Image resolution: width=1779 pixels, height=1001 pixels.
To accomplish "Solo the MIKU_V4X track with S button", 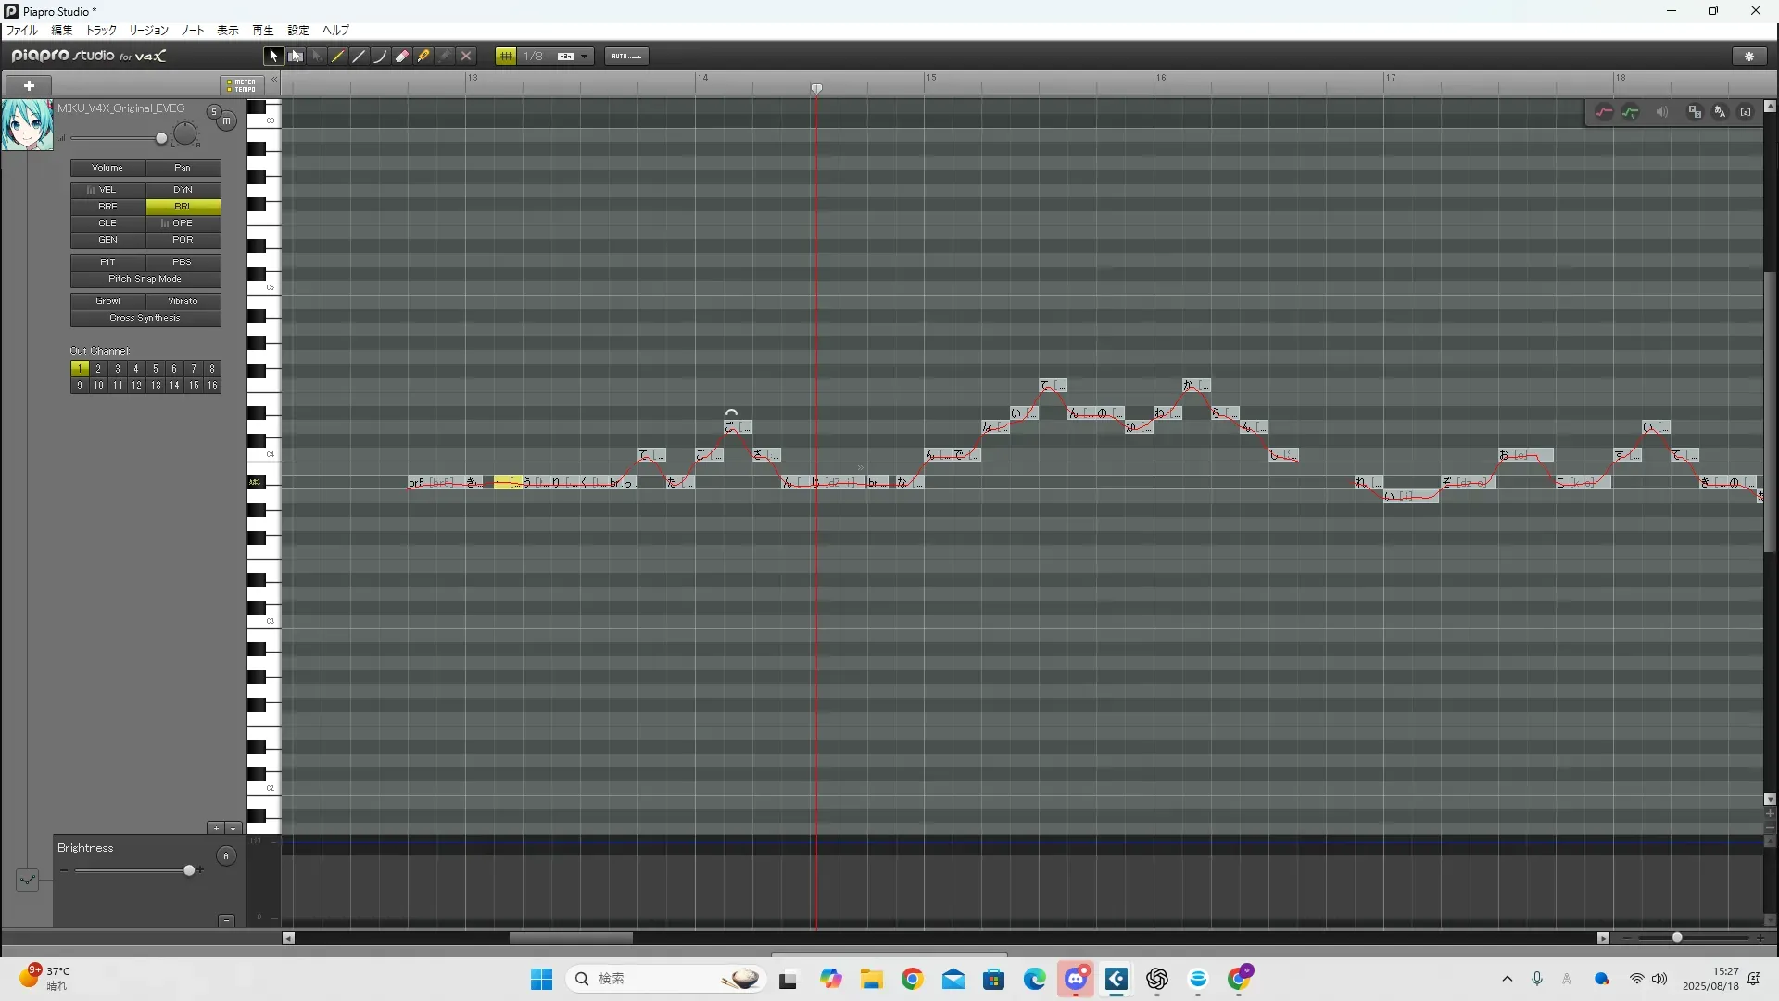I will [213, 112].
